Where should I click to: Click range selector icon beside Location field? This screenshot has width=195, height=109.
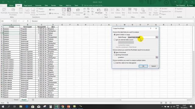click(x=157, y=57)
